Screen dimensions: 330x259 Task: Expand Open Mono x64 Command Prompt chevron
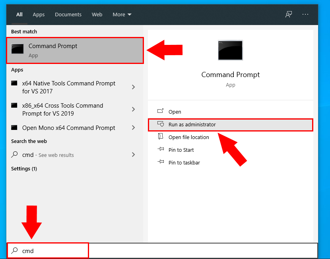[133, 128]
